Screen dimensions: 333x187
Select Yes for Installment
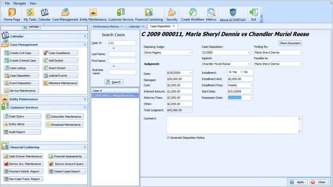tap(231, 72)
